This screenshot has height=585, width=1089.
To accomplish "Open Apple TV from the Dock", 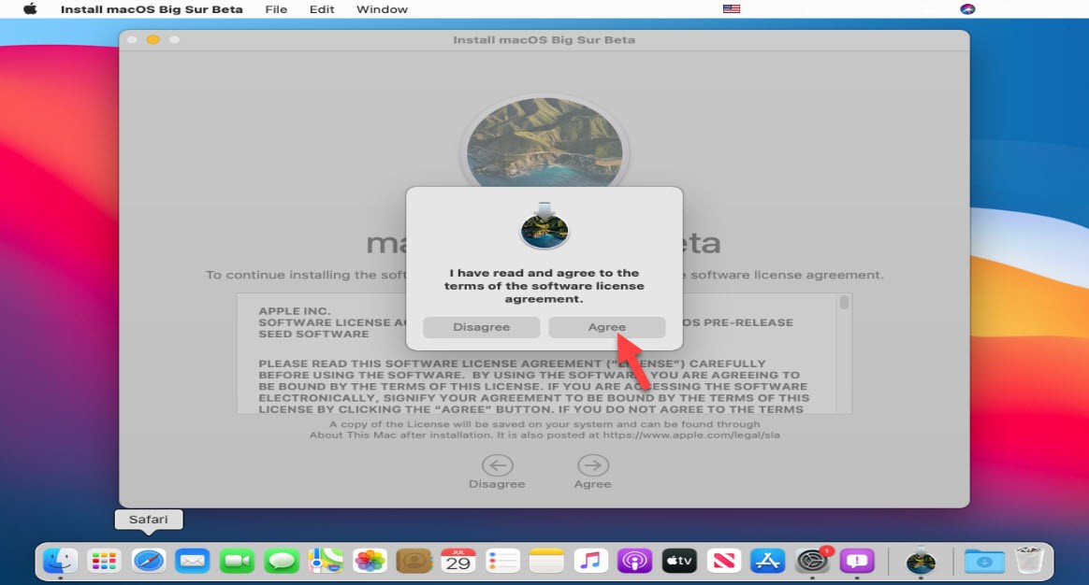I will point(679,561).
